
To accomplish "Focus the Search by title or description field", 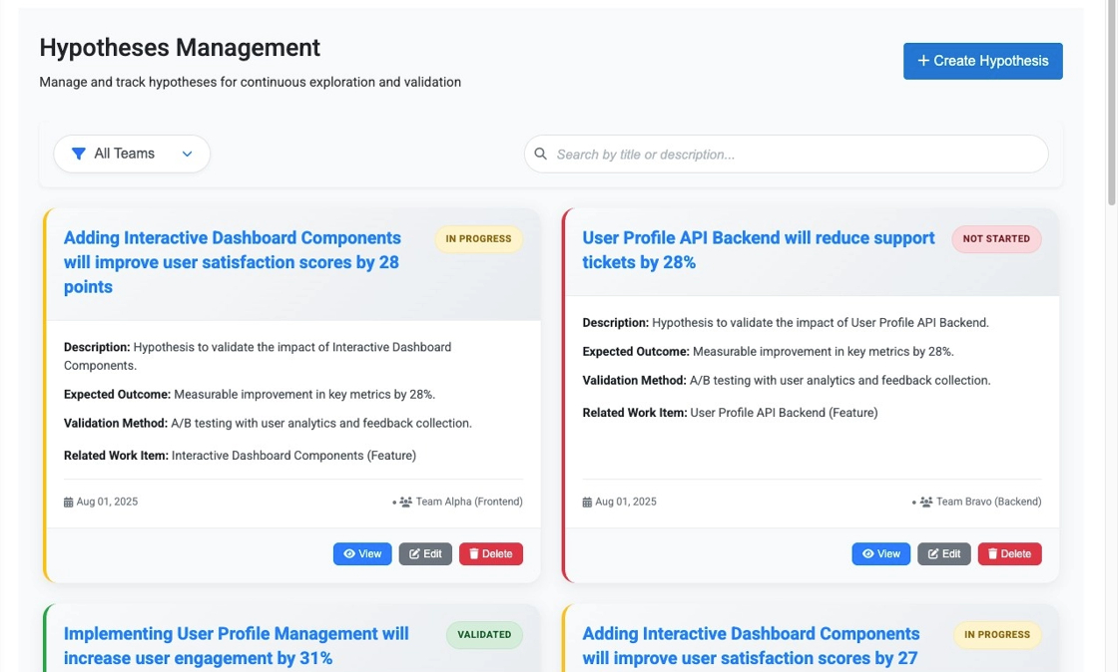I will [x=786, y=154].
